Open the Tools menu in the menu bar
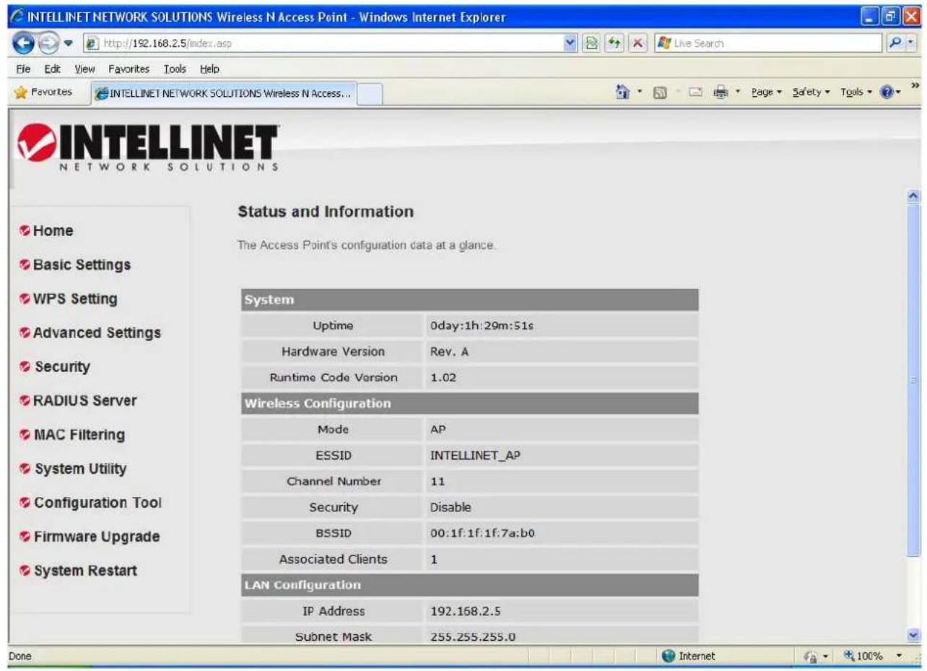The width and height of the screenshot is (927, 671). [x=175, y=69]
